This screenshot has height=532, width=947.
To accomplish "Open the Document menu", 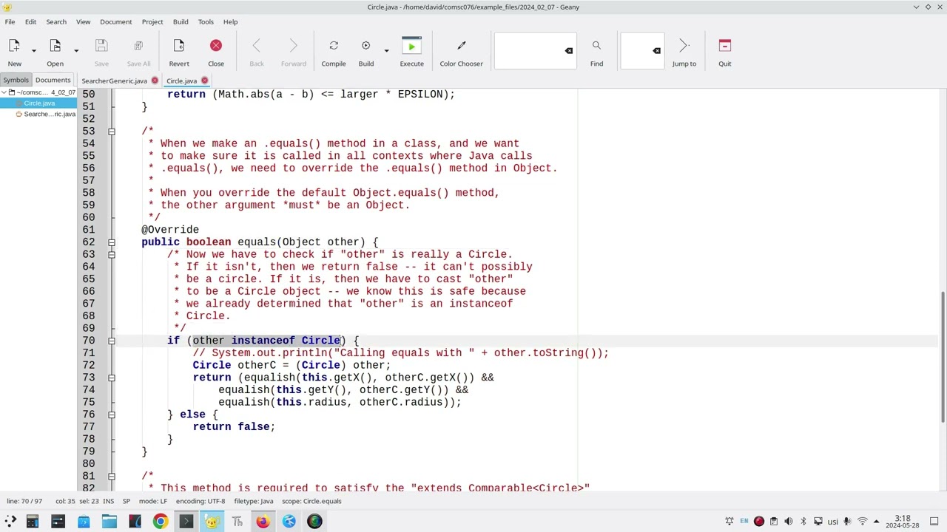I will click(x=116, y=21).
